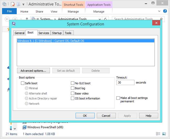This screenshot has width=170, height=139.
Task: Select the Windows 8.1 boot entry
Action: coord(86,41)
